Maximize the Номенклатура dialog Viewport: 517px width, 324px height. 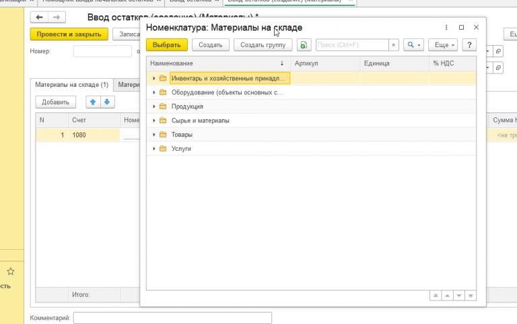(461, 28)
